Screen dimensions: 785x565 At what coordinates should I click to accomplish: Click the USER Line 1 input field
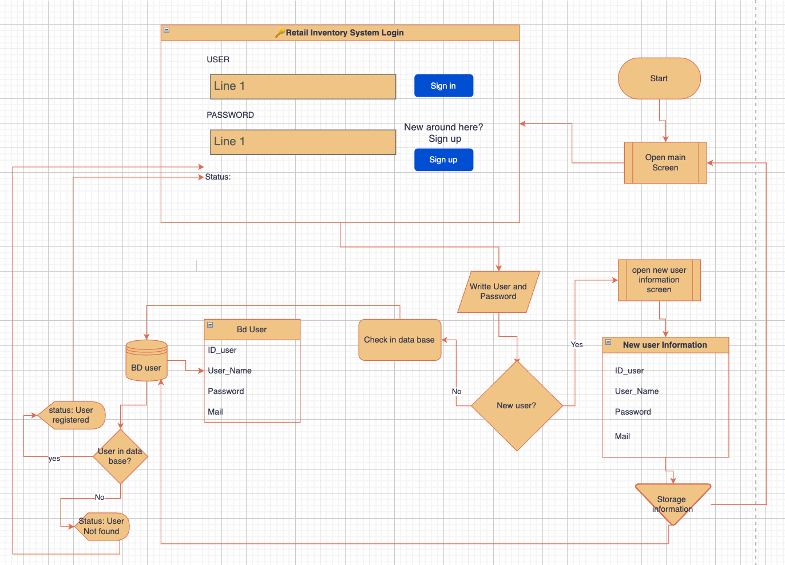coord(303,86)
